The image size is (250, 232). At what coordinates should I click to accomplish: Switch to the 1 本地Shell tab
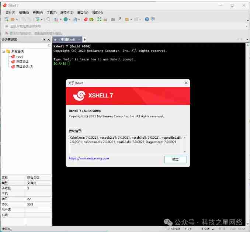[66, 39]
